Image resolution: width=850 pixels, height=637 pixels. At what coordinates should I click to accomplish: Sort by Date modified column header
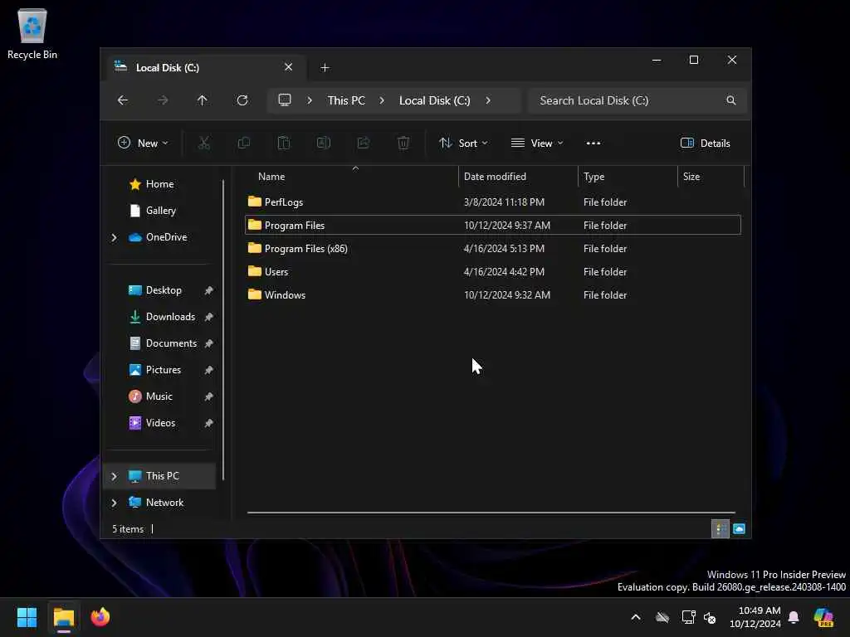click(518, 177)
